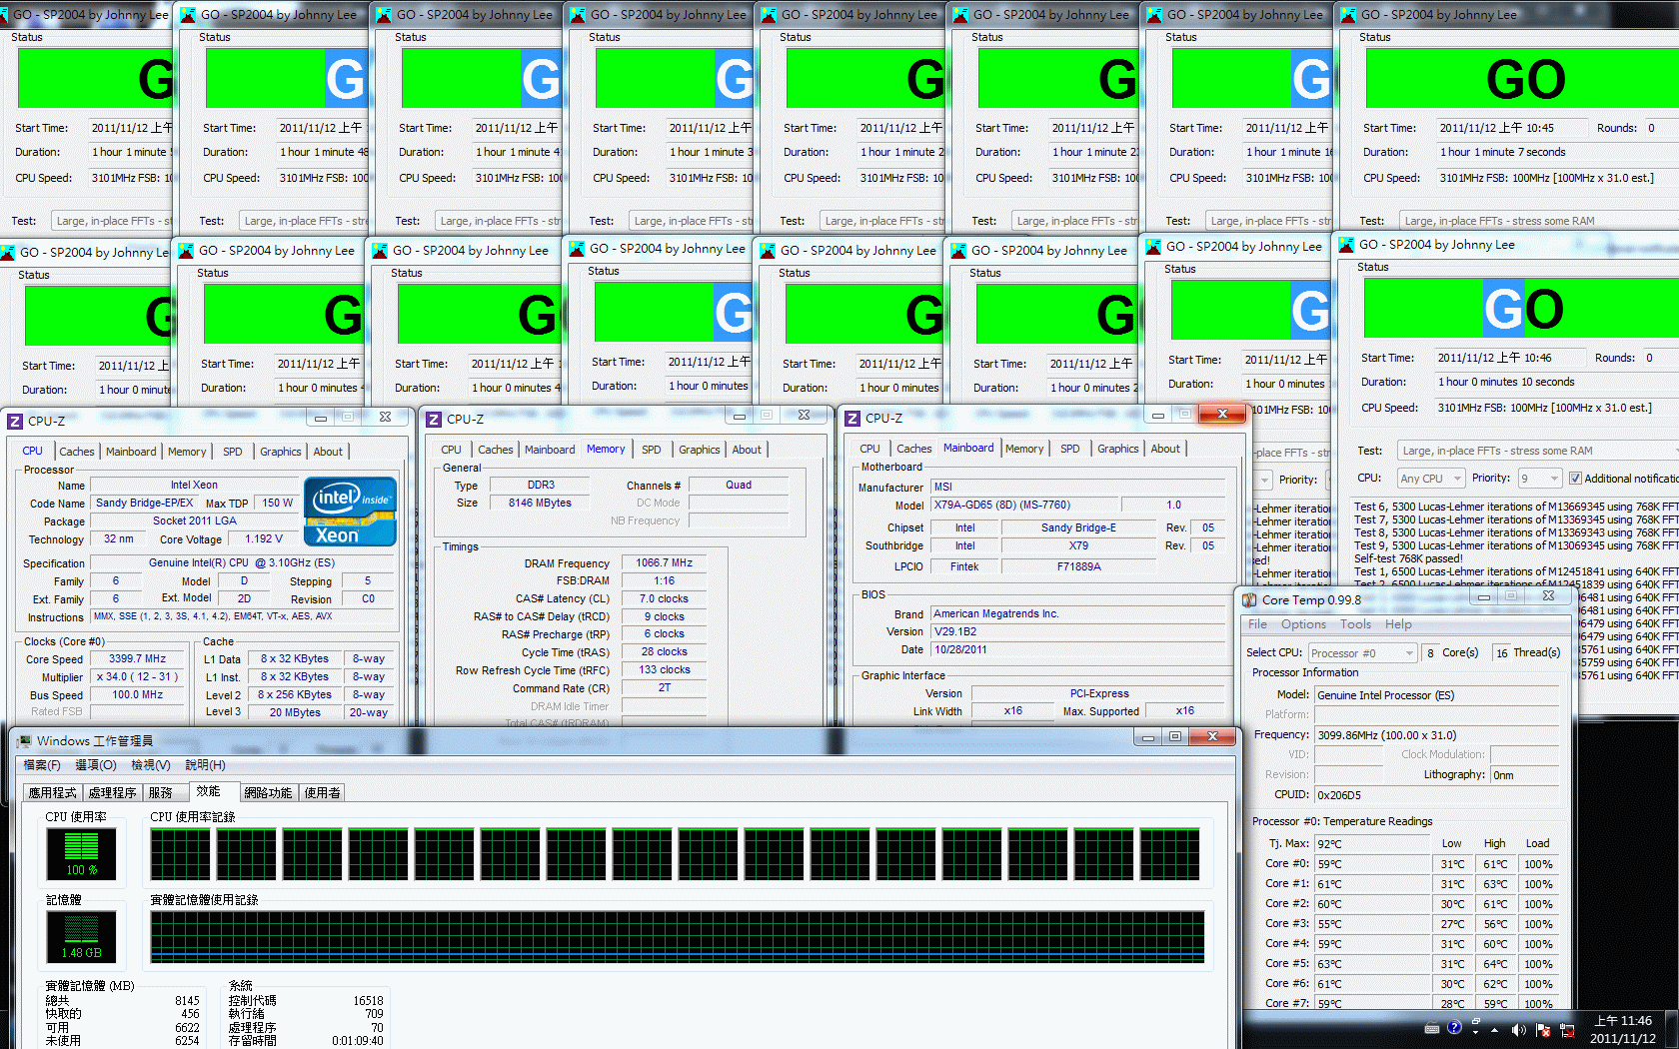Select Mainboard tab in CPU-Z Processor window
Image resolution: width=1679 pixels, height=1049 pixels.
point(131,452)
